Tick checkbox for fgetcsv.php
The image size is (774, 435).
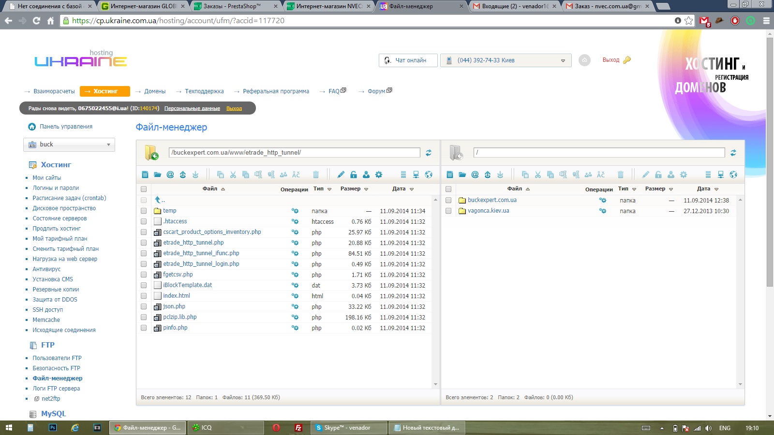pos(144,275)
